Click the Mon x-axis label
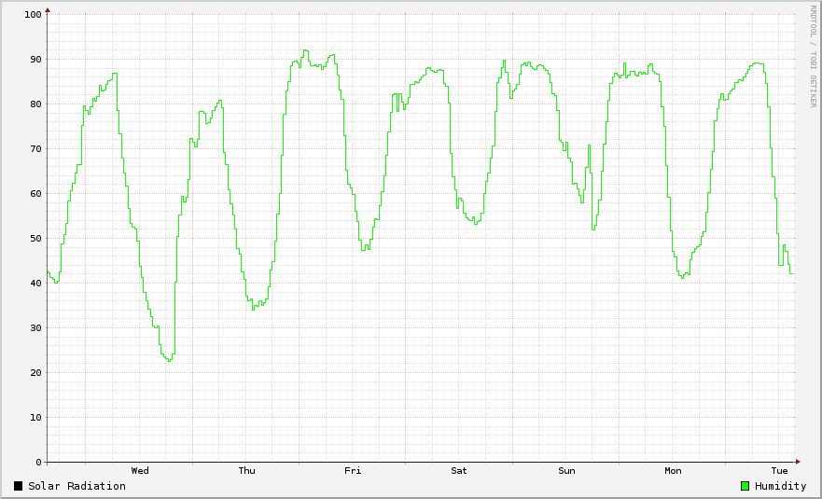The image size is (822, 499). click(673, 471)
